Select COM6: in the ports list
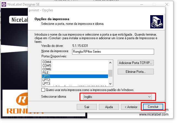The height and width of the screenshot is (123, 177). click(75, 69)
